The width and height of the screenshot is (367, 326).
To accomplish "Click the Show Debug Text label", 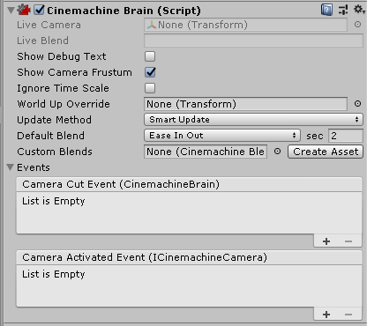I will (x=62, y=56).
